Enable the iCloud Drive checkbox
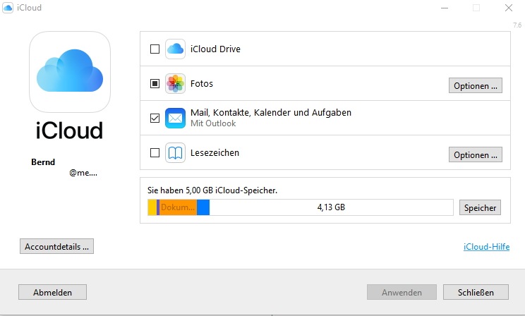Image resolution: width=525 pixels, height=316 pixels. (155, 49)
